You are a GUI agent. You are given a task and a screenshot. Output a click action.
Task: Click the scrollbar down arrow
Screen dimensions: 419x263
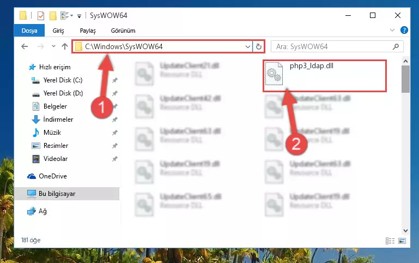tap(405, 231)
